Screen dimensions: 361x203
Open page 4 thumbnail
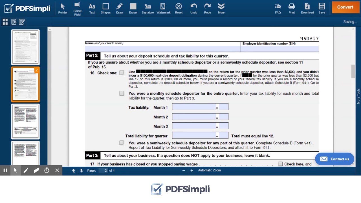point(25,153)
